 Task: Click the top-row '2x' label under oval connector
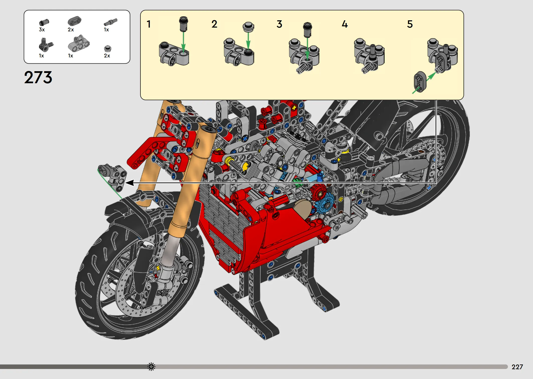(x=71, y=30)
